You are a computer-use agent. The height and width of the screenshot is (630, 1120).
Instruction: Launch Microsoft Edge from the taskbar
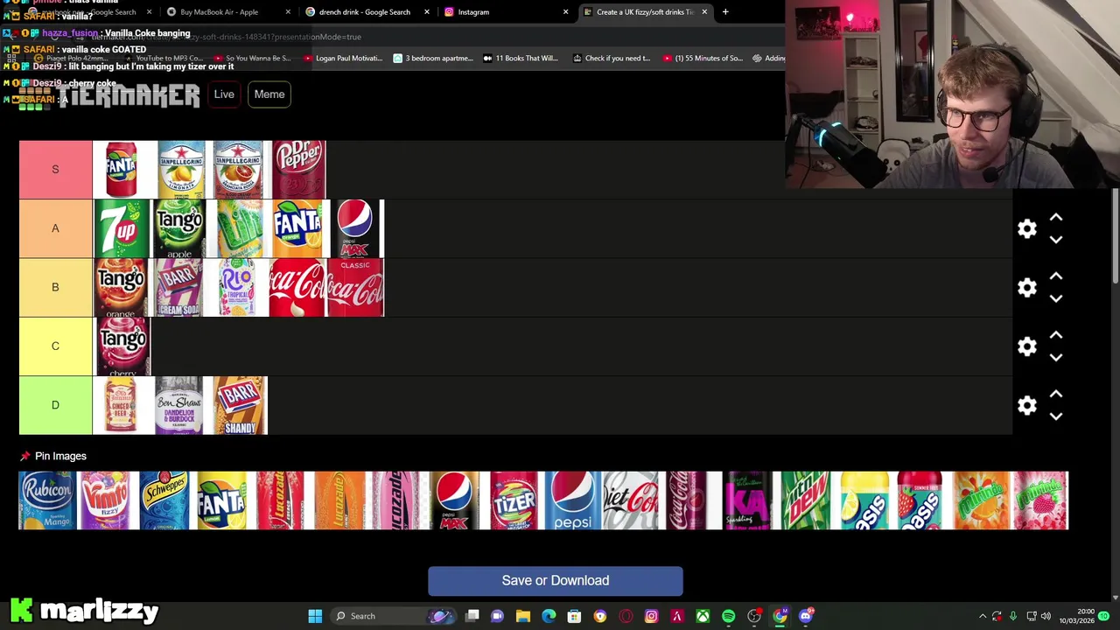coord(549,616)
